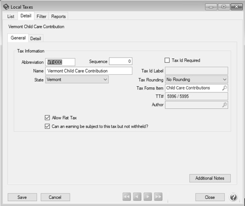
Task: Click the 'Vermont Child Care Contribution' heading text
Action: pyautogui.click(x=36, y=26)
